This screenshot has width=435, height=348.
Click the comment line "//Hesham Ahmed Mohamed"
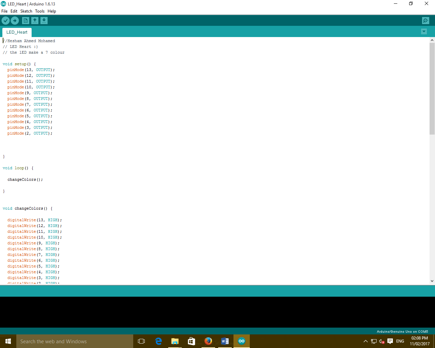pos(29,41)
